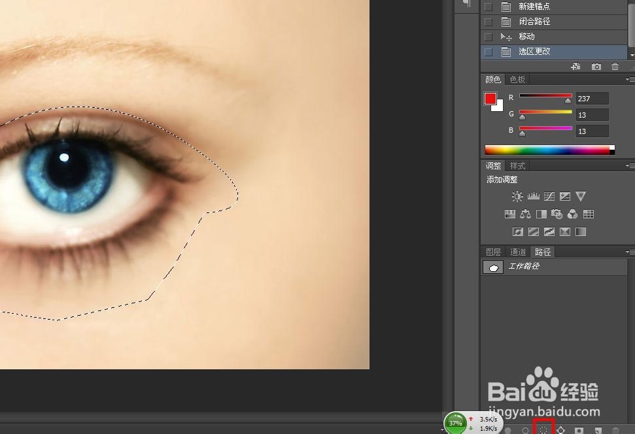Open the 路径 panel menu
This screenshot has height=434, width=635.
pos(630,252)
